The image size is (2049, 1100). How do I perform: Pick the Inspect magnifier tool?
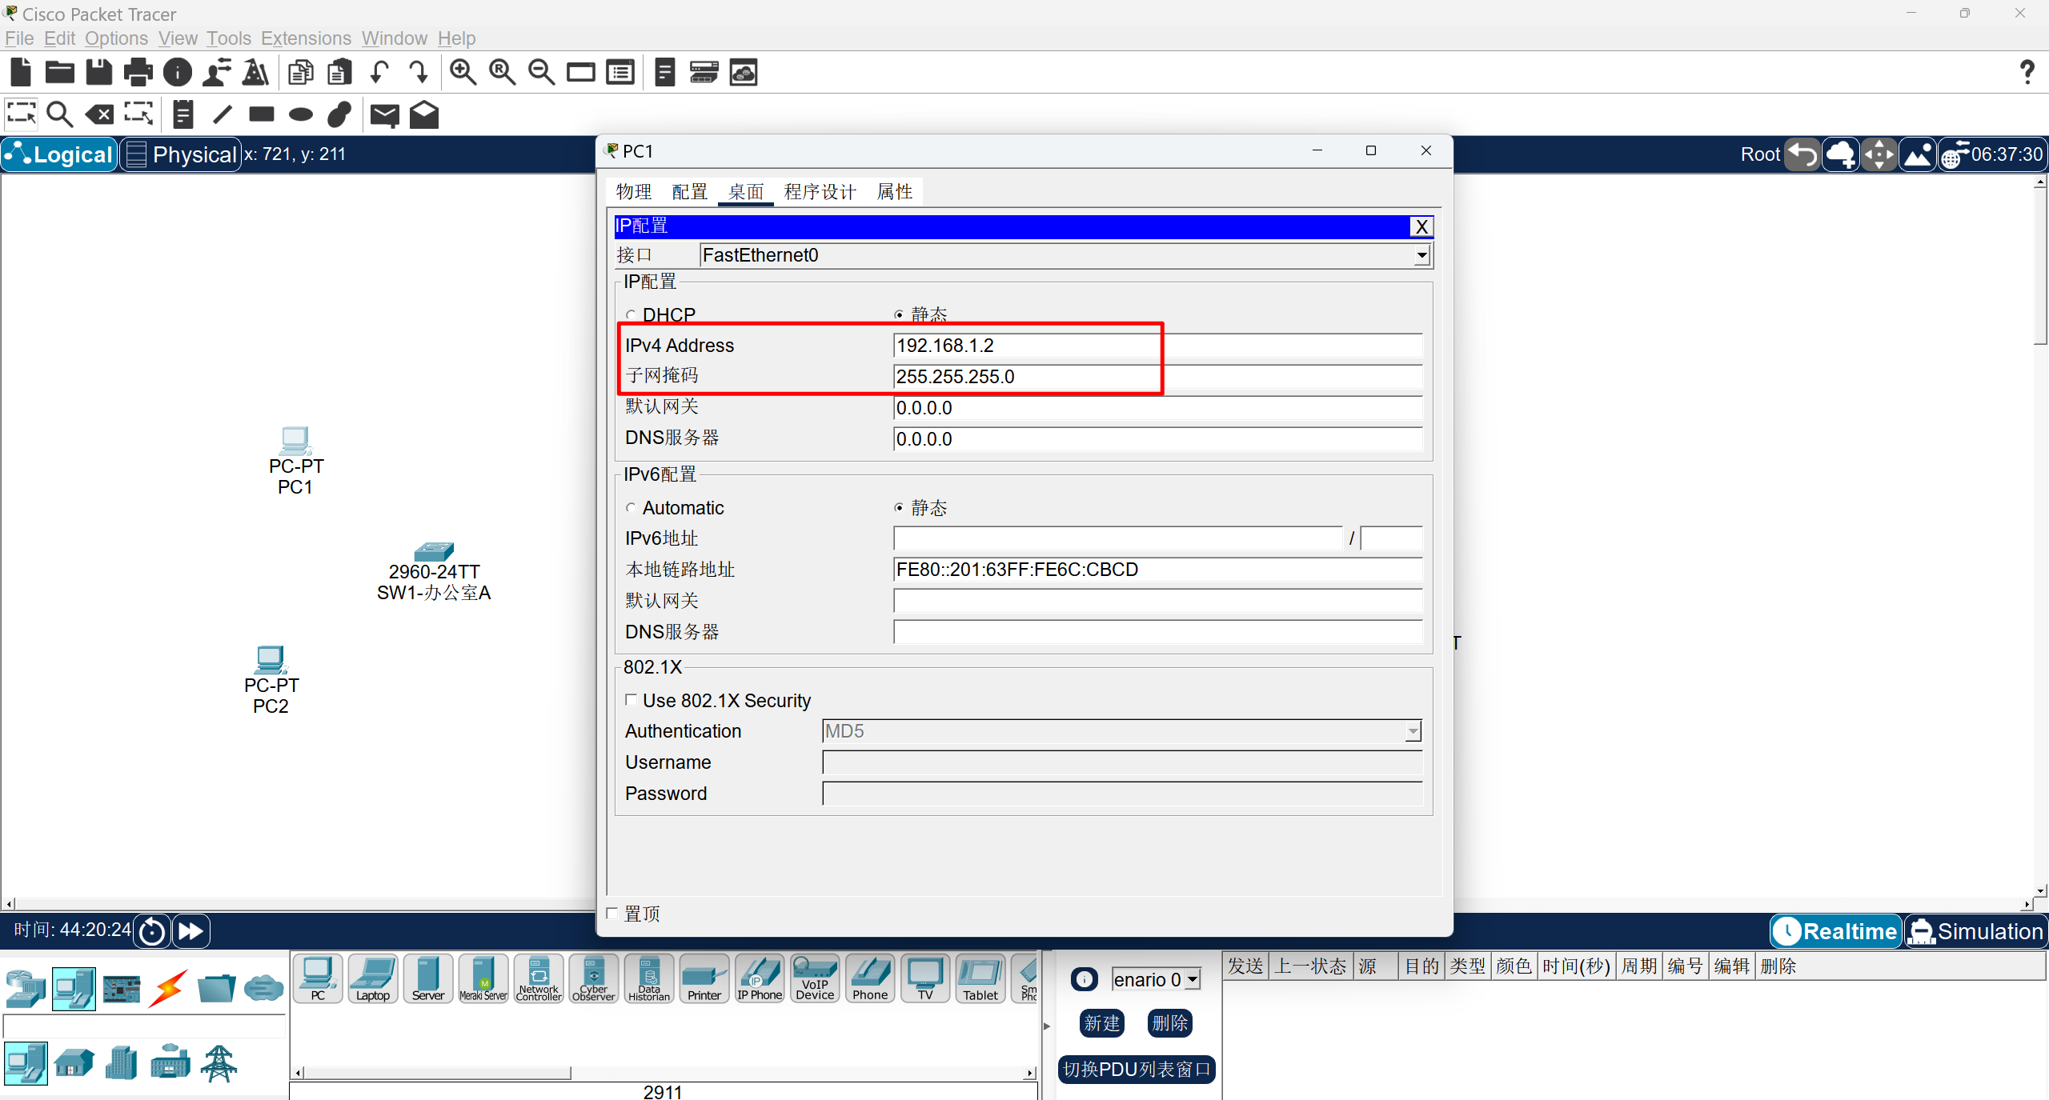[60, 114]
